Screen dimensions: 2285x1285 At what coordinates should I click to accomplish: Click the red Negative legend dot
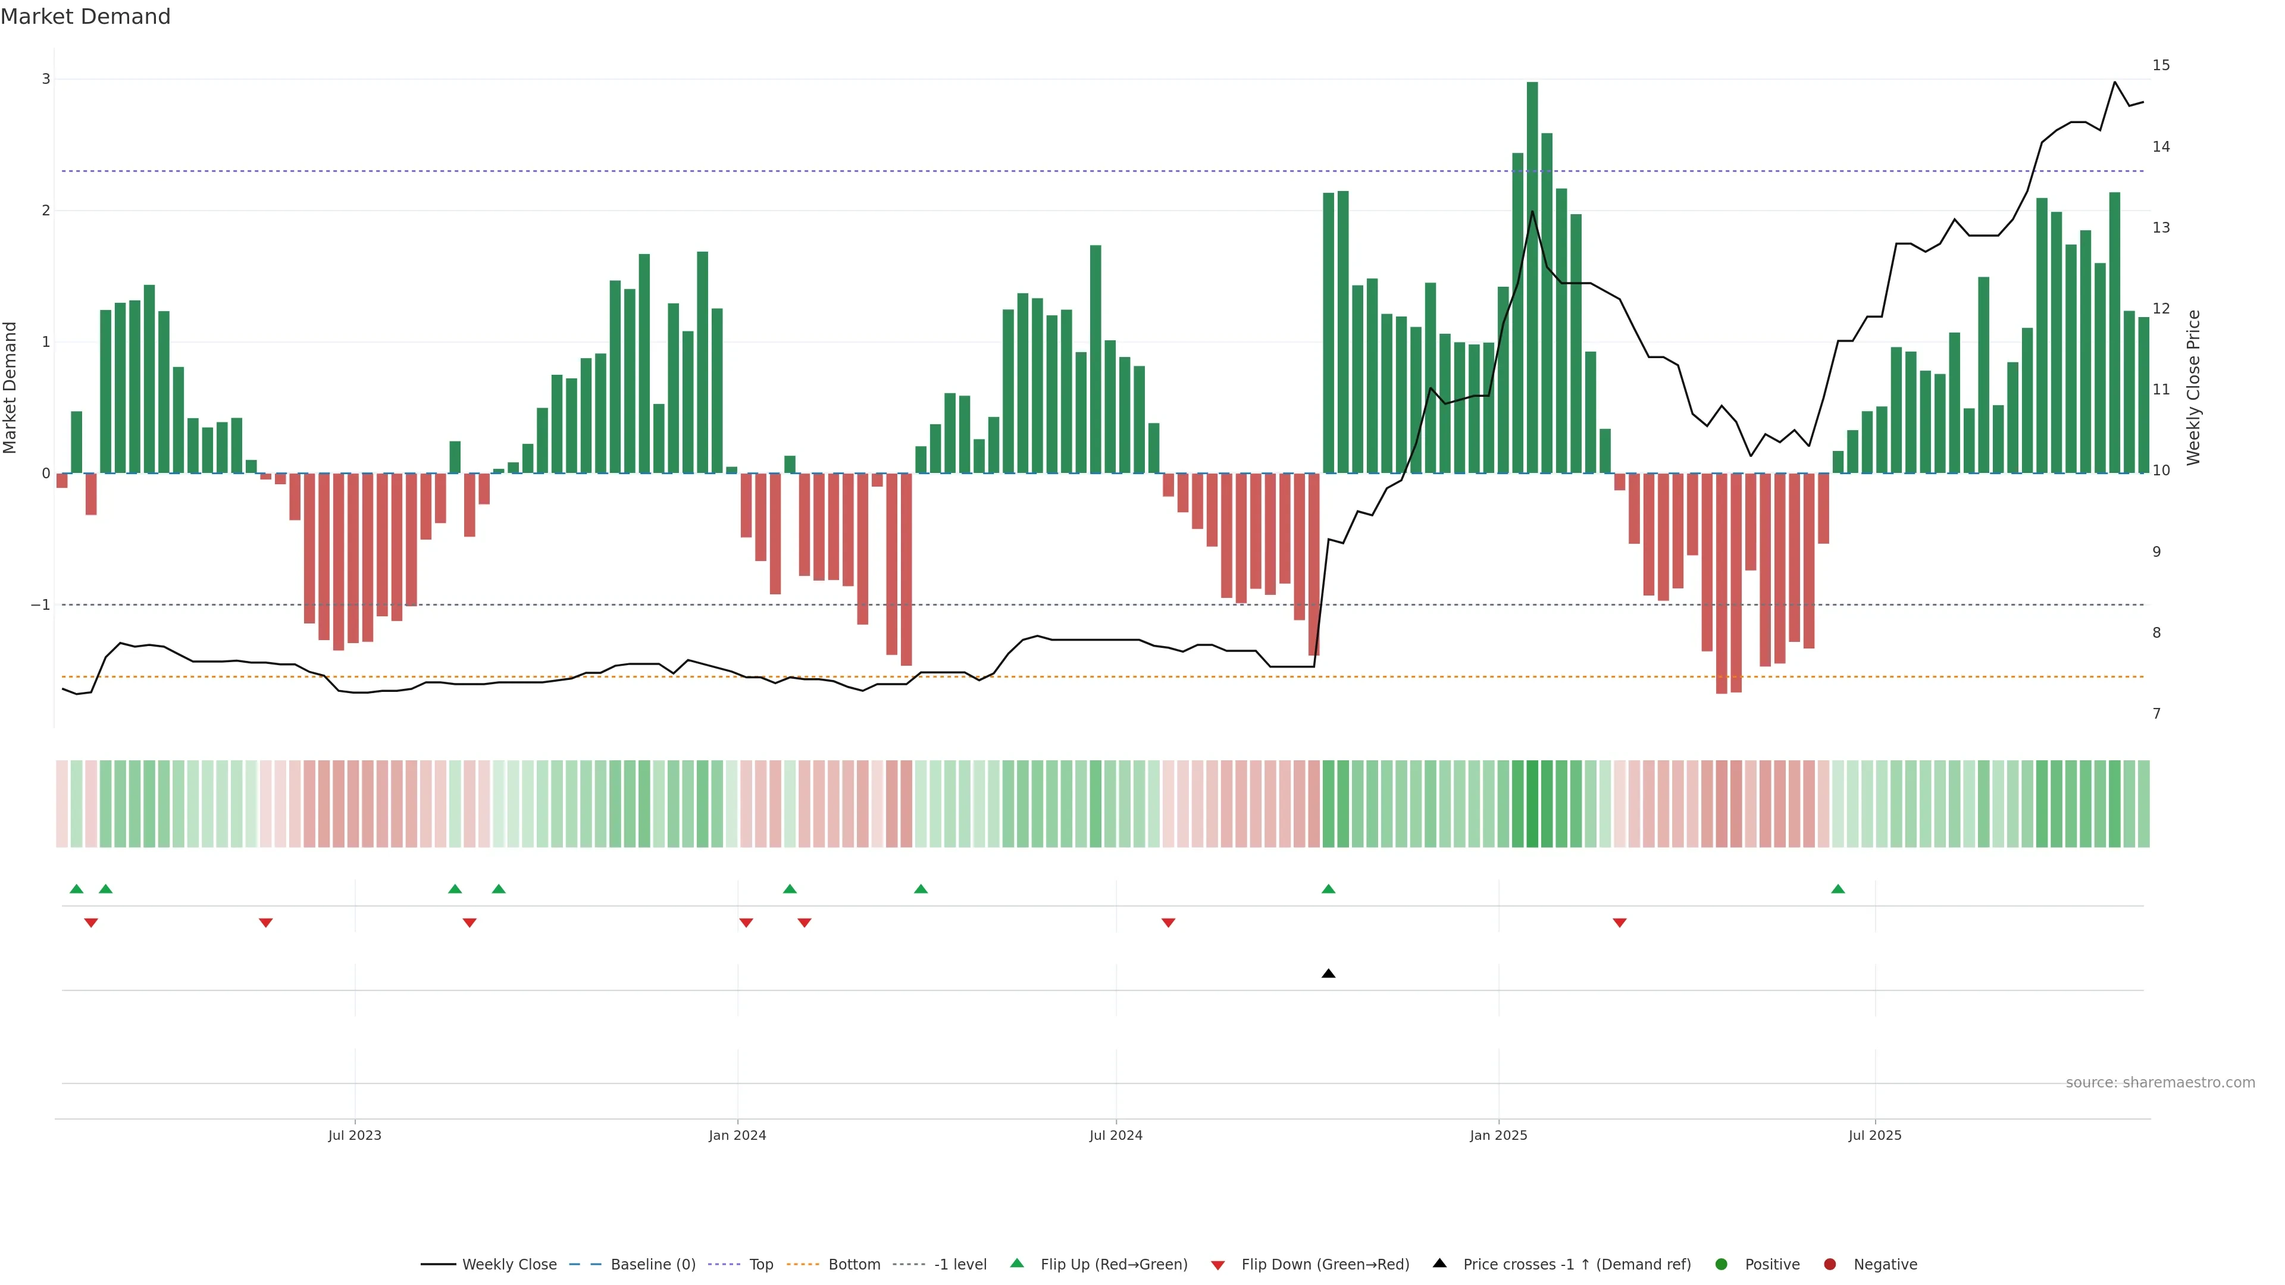(1829, 1265)
